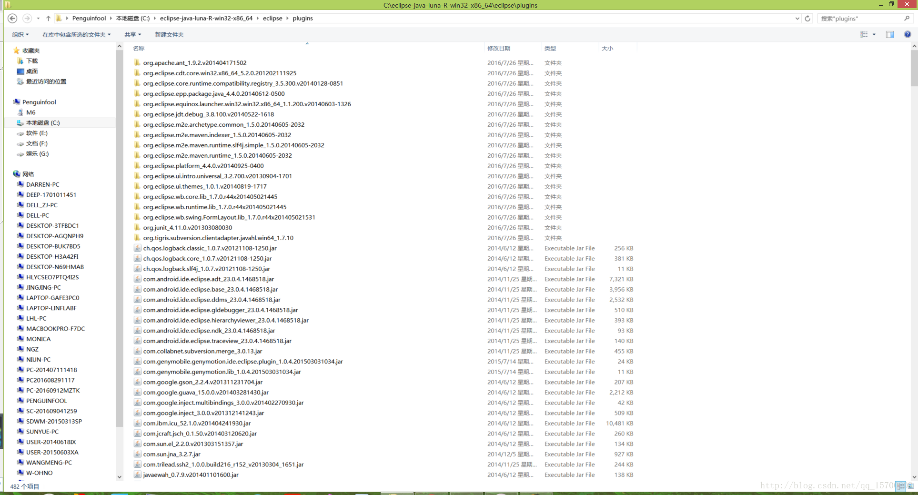Click the Back navigation arrow
Screen dimensions: 918x495
13,19
